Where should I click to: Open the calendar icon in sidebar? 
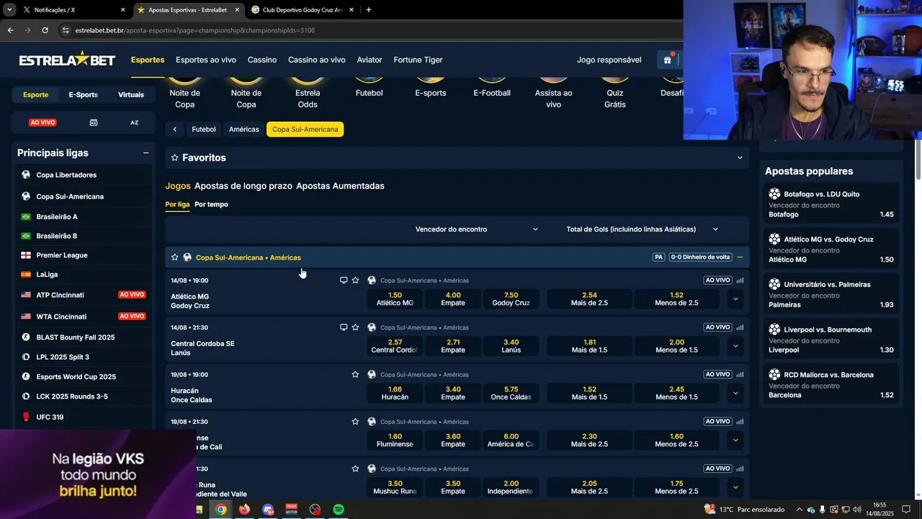coord(93,123)
